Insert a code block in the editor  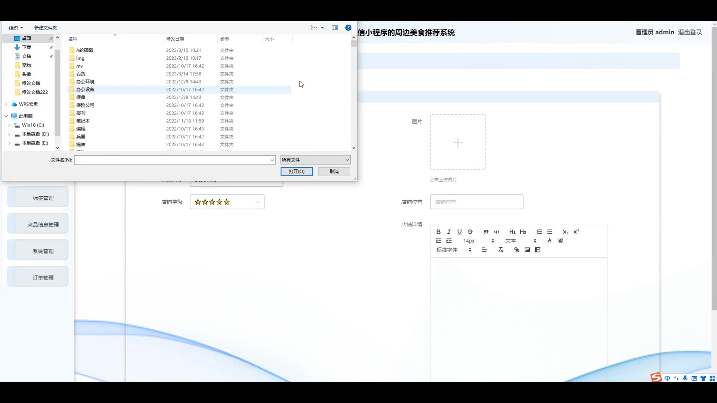[x=496, y=232]
